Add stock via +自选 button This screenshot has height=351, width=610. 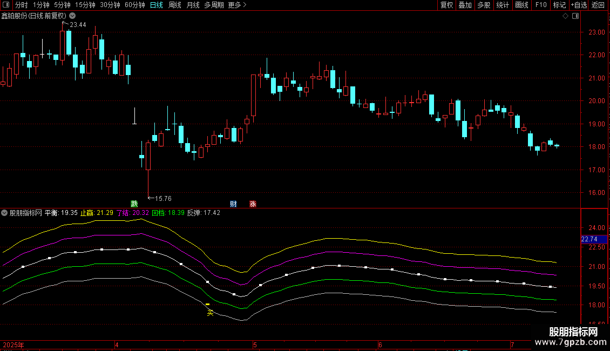[579, 5]
